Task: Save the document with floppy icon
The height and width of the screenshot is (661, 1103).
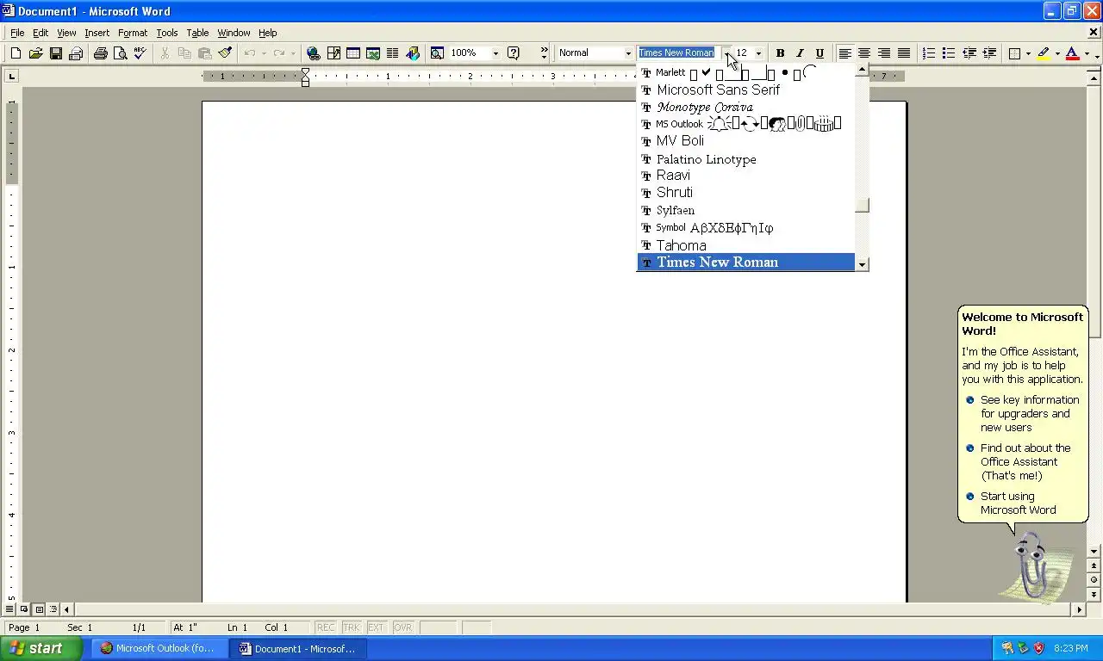Action: [x=56, y=53]
